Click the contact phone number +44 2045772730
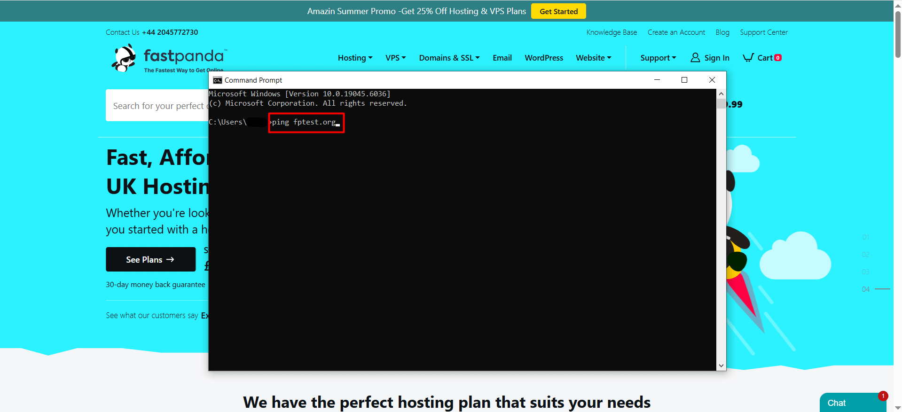 (170, 32)
